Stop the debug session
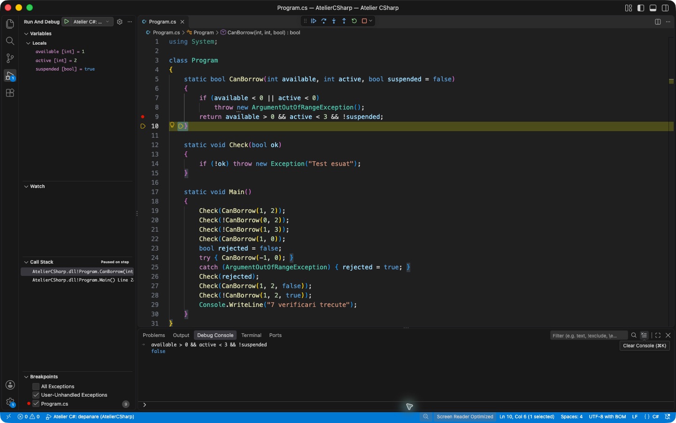676x423 pixels. [x=364, y=21]
